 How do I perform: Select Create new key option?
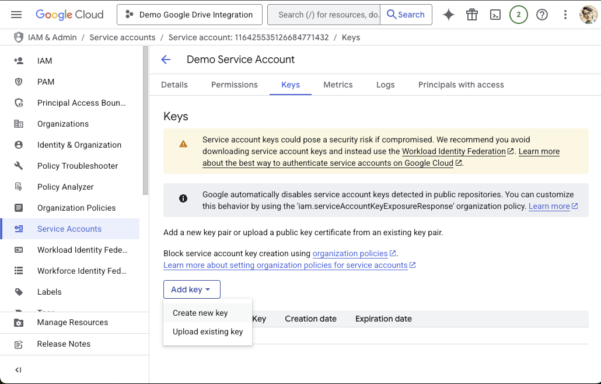[x=200, y=313]
